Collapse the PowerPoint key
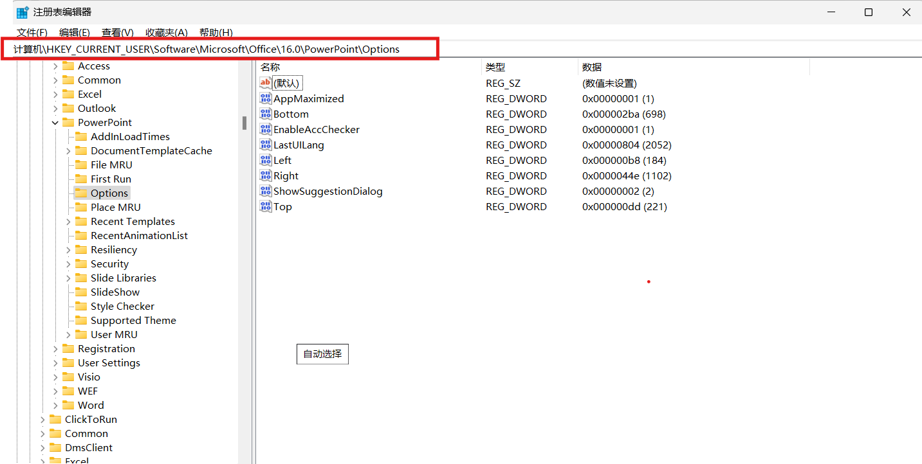 55,123
